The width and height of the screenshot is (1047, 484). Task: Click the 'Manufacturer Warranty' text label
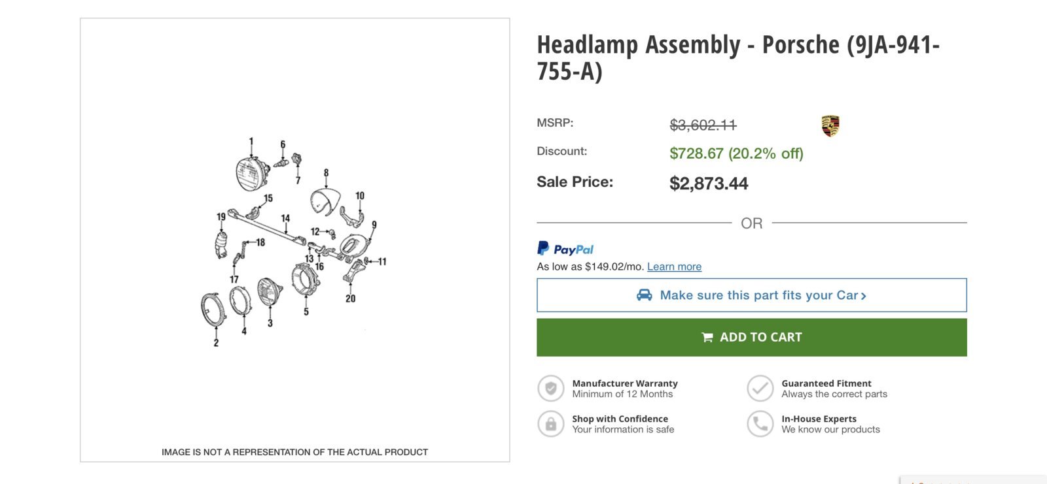point(625,383)
